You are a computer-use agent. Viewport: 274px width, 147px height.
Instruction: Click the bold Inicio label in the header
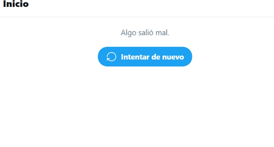pos(16,4)
